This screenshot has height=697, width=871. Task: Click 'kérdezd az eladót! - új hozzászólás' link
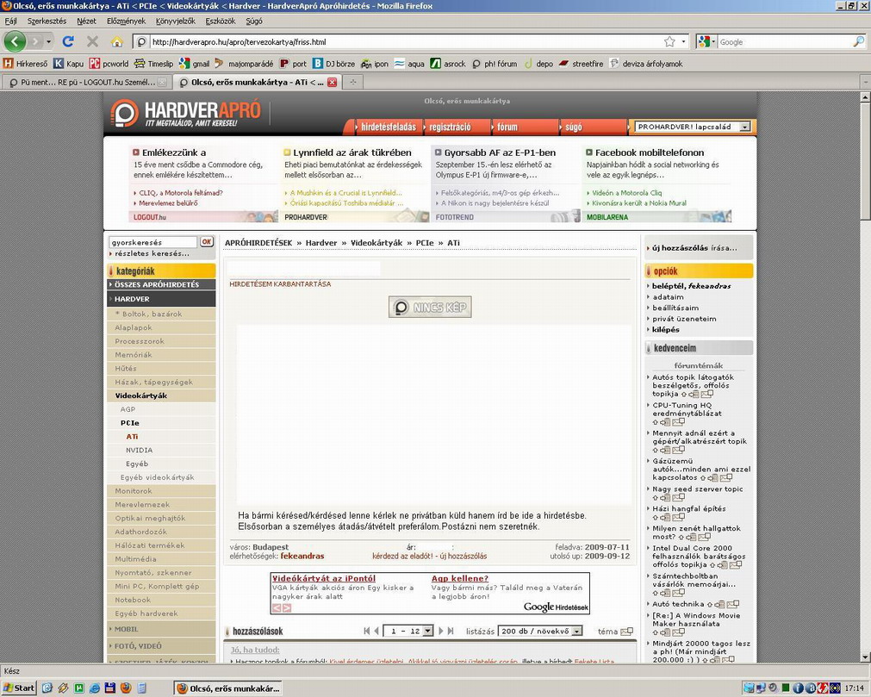coord(429,556)
